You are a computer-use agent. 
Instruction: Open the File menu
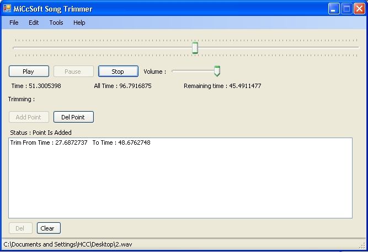coord(14,23)
